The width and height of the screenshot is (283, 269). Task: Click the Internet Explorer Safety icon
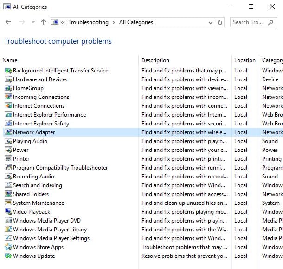point(8,124)
